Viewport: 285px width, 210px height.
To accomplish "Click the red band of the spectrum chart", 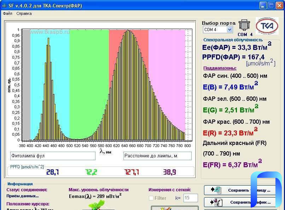I will (x=129, y=84).
